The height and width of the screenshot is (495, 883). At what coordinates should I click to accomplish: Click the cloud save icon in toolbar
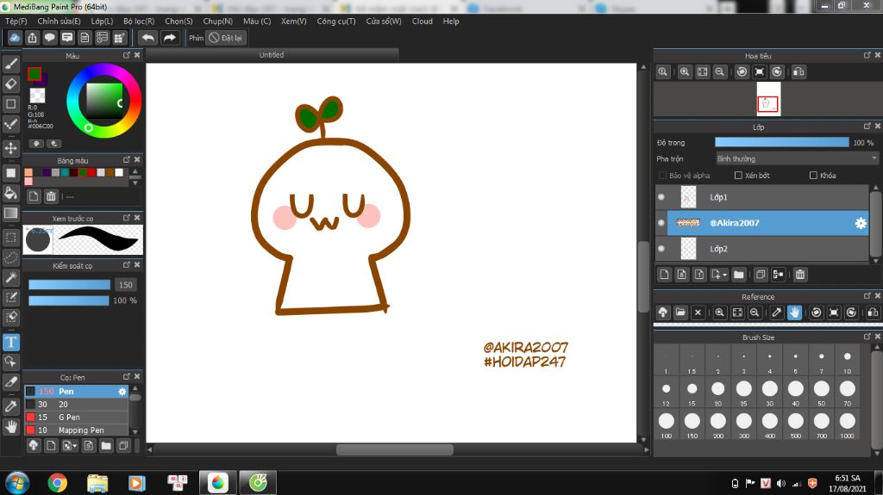coord(15,38)
